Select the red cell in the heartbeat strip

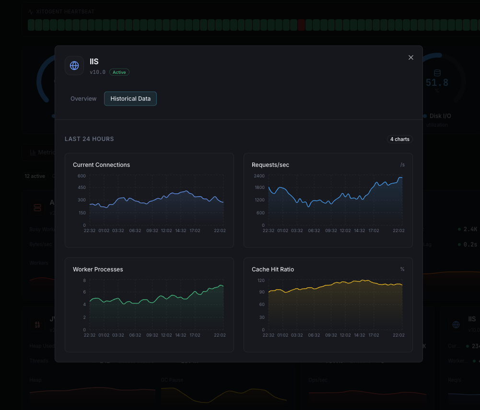click(301, 24)
